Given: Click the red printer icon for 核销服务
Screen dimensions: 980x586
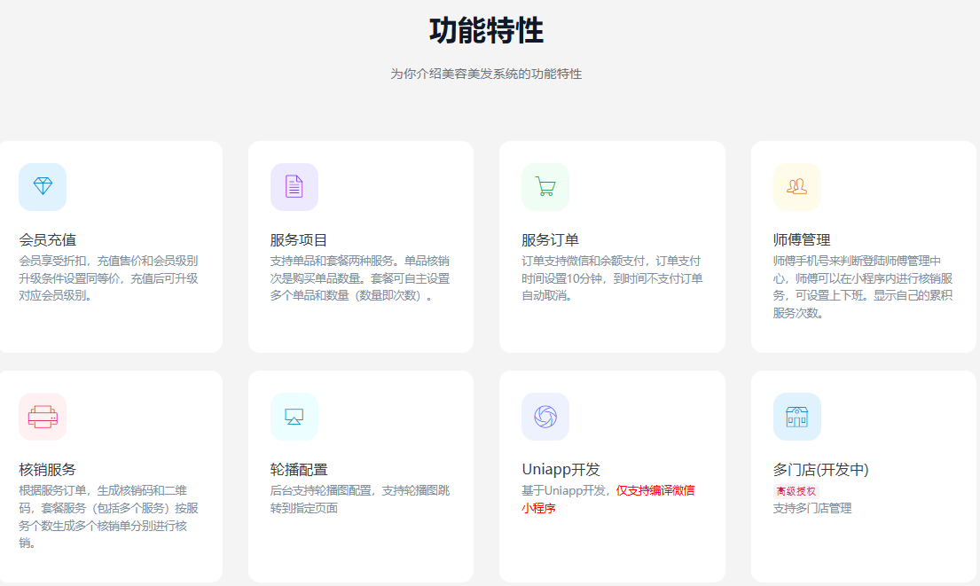Looking at the screenshot, I should click(43, 417).
